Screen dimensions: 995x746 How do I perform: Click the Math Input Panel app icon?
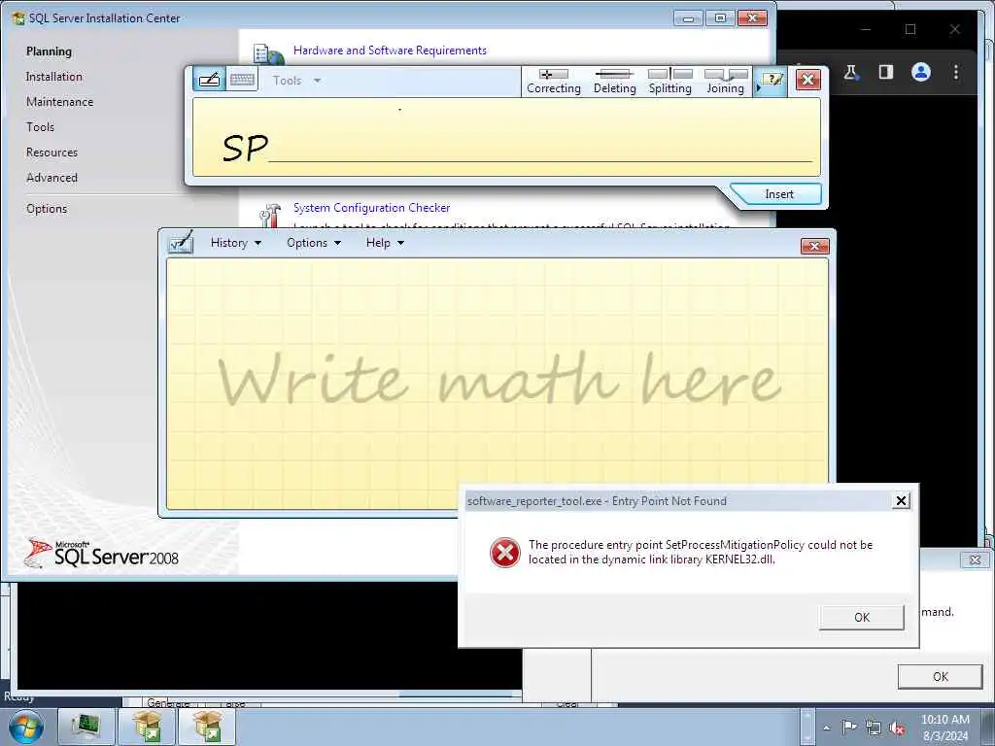pyautogui.click(x=180, y=242)
